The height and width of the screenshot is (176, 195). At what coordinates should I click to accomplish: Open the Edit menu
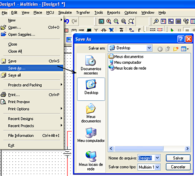pos(14,13)
